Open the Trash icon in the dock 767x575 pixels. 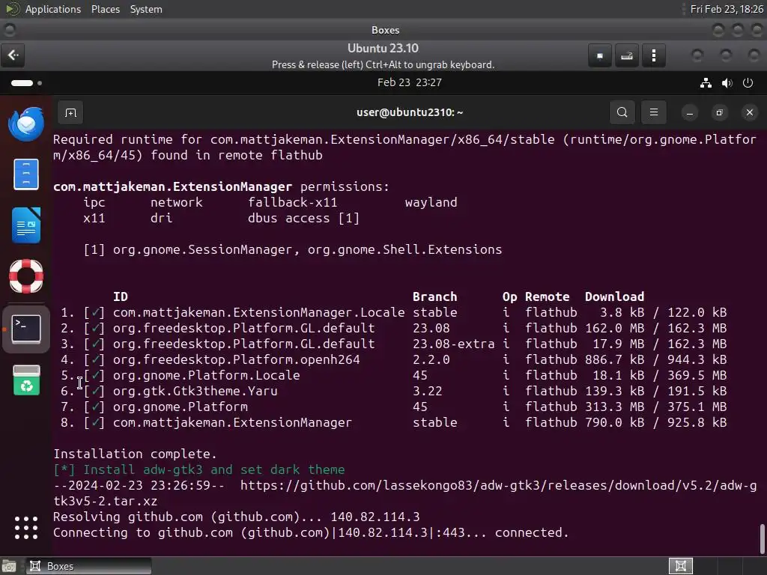tap(26, 380)
